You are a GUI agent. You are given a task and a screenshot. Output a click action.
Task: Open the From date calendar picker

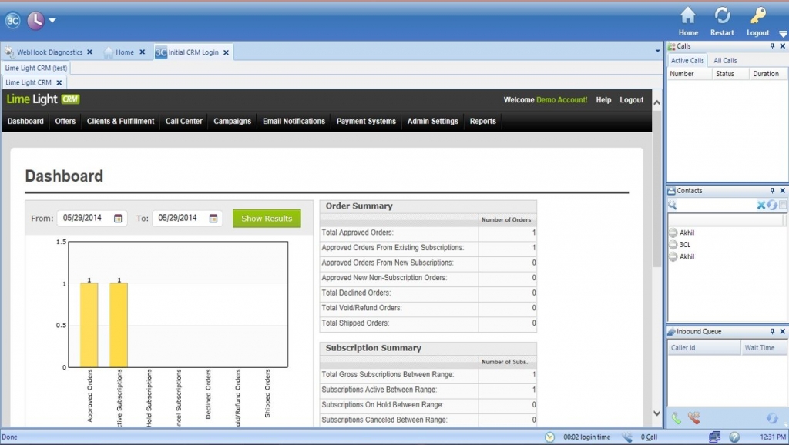pos(119,218)
